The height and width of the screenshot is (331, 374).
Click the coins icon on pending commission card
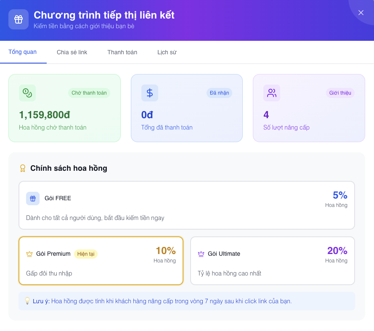[27, 93]
